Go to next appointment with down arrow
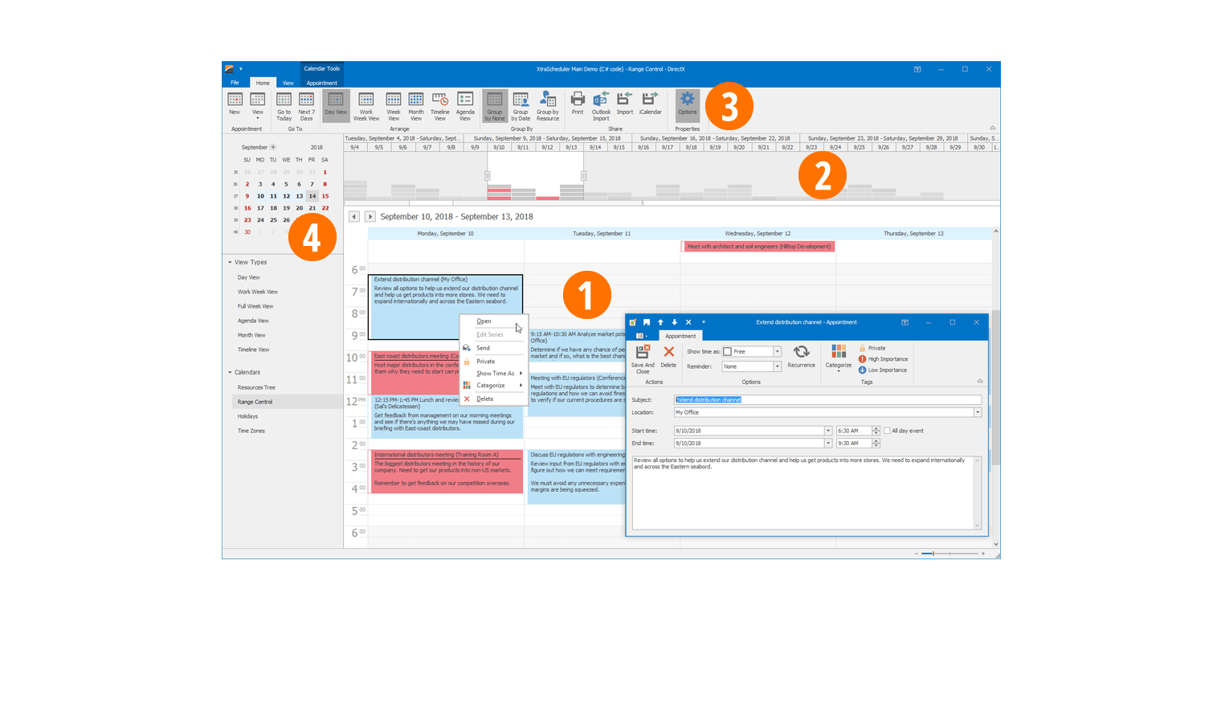The height and width of the screenshot is (728, 1221). click(x=674, y=322)
